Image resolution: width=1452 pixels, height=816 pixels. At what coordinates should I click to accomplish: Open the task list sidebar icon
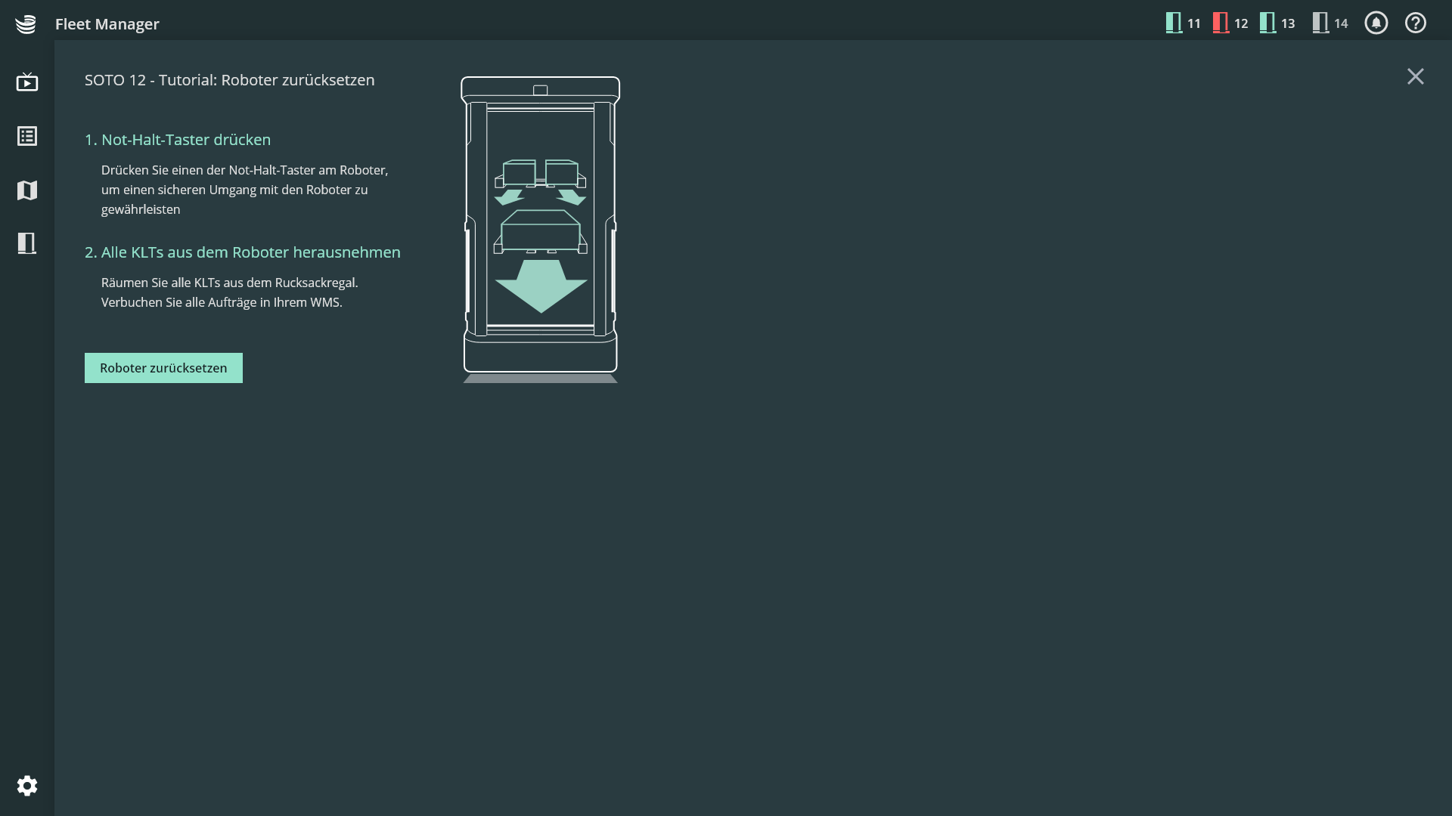[27, 136]
